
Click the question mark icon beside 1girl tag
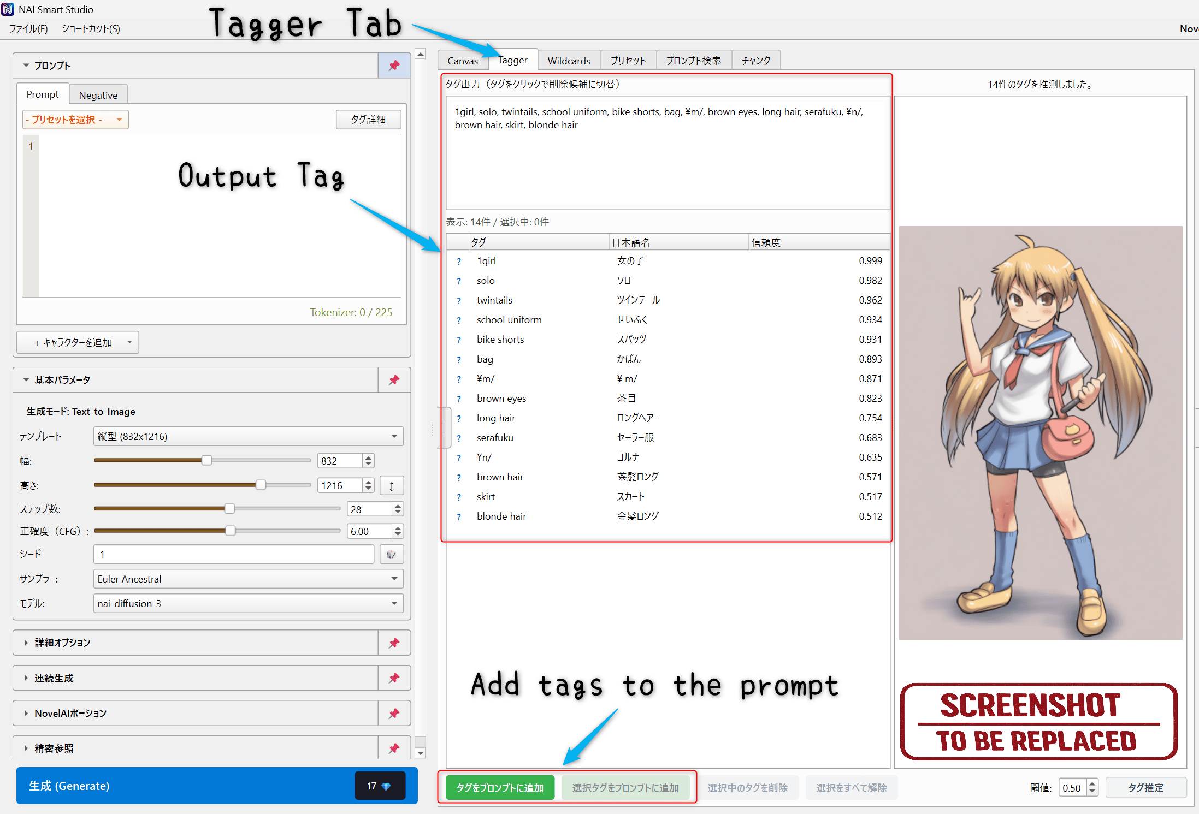pyautogui.click(x=459, y=261)
